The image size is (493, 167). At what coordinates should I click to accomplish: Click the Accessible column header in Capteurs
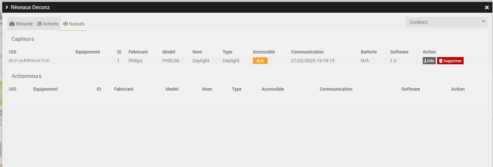(264, 52)
